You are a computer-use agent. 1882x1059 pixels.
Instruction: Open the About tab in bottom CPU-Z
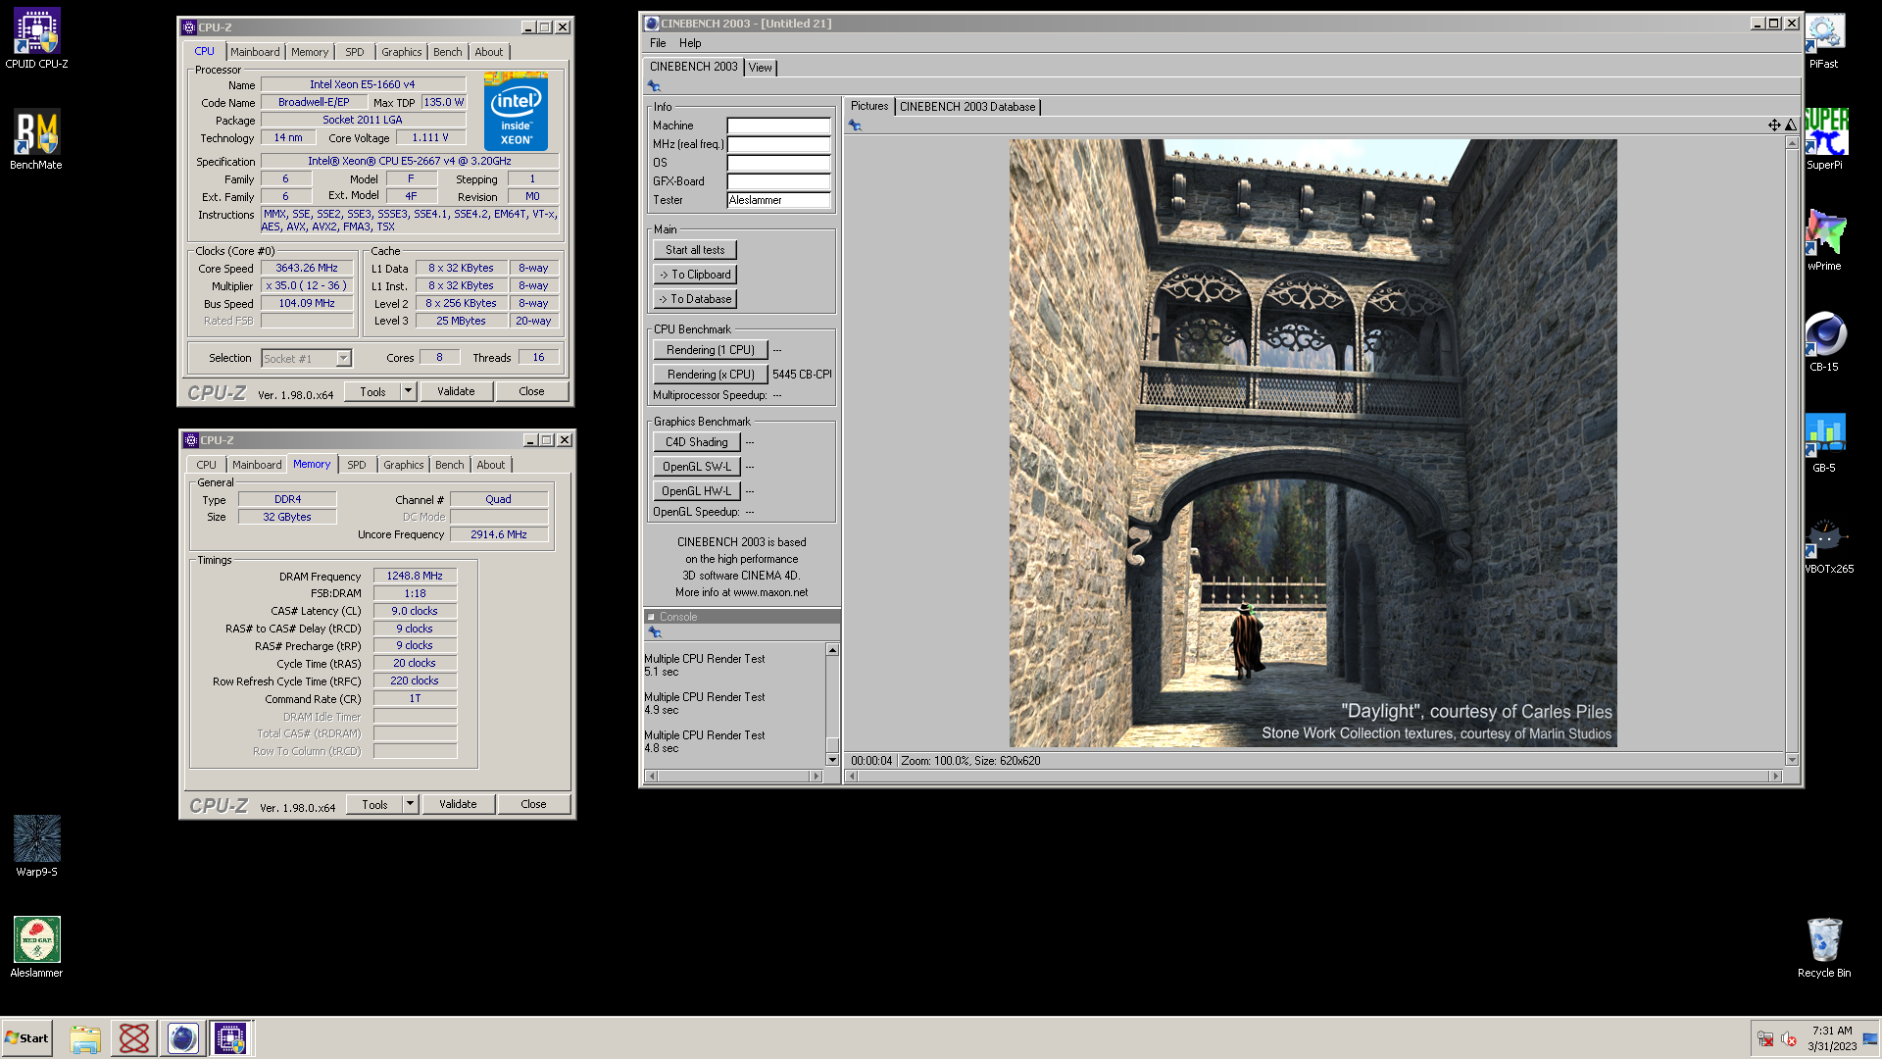[x=490, y=465]
